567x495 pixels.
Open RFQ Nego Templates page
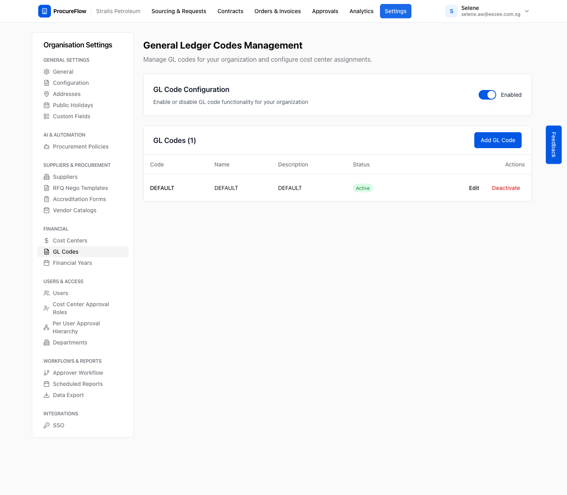click(x=83, y=188)
